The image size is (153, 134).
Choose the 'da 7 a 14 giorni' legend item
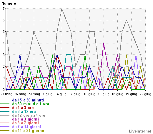[x=26, y=127]
